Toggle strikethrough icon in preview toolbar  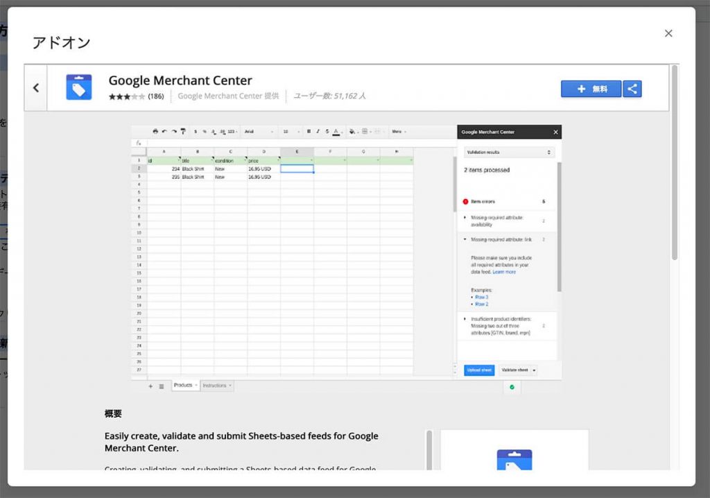(x=327, y=131)
